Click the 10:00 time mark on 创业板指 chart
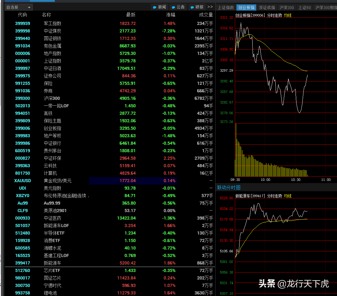Image resolution: width=337 pixels, height=296 pixels. pos(266,180)
